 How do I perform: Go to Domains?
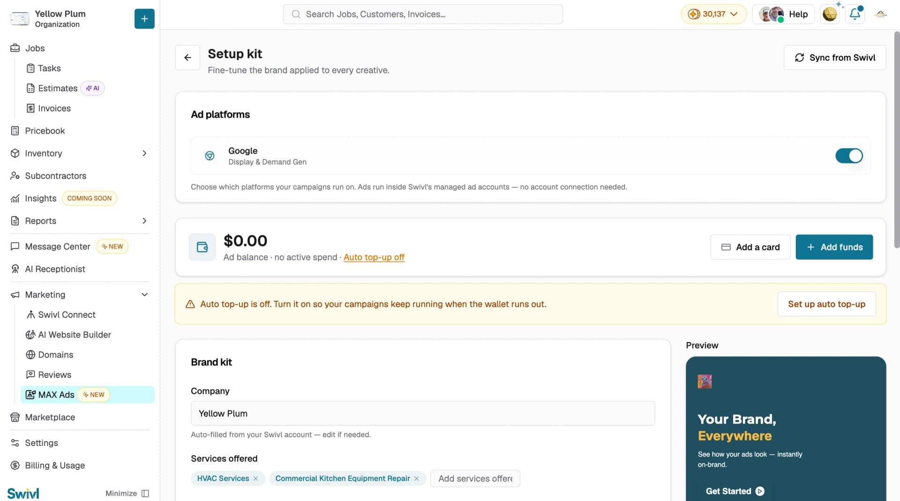(55, 355)
